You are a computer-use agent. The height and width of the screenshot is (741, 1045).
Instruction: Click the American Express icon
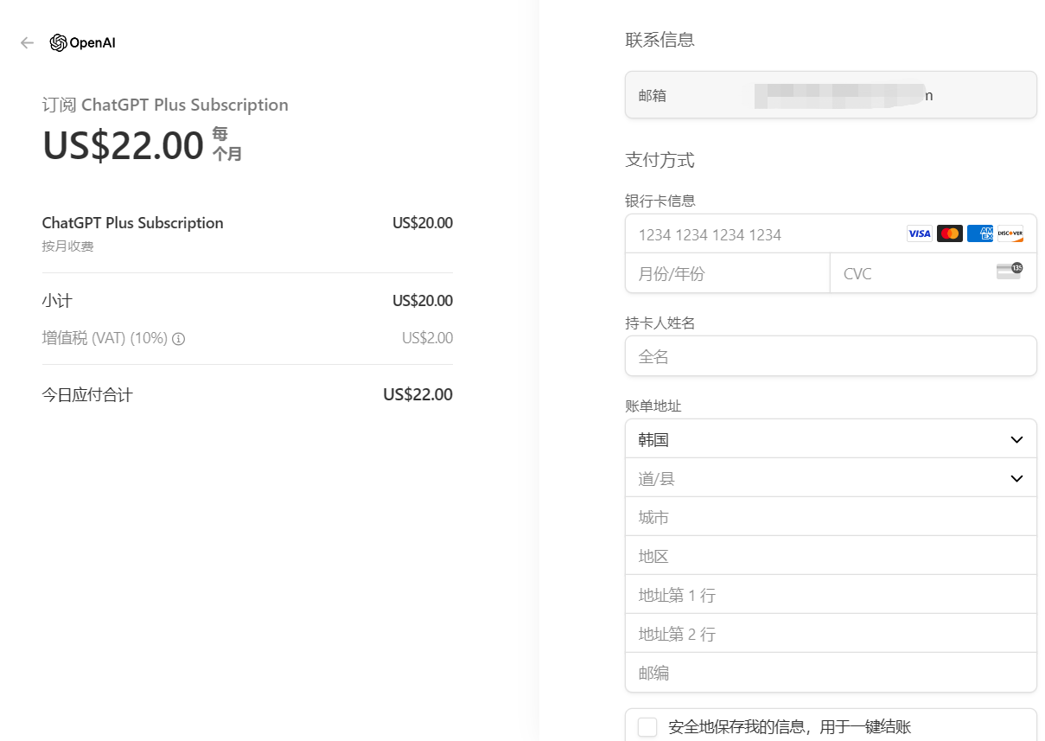pos(979,233)
